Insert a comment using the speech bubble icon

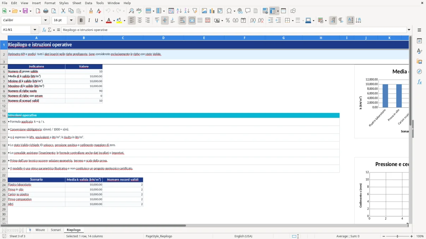(248, 11)
